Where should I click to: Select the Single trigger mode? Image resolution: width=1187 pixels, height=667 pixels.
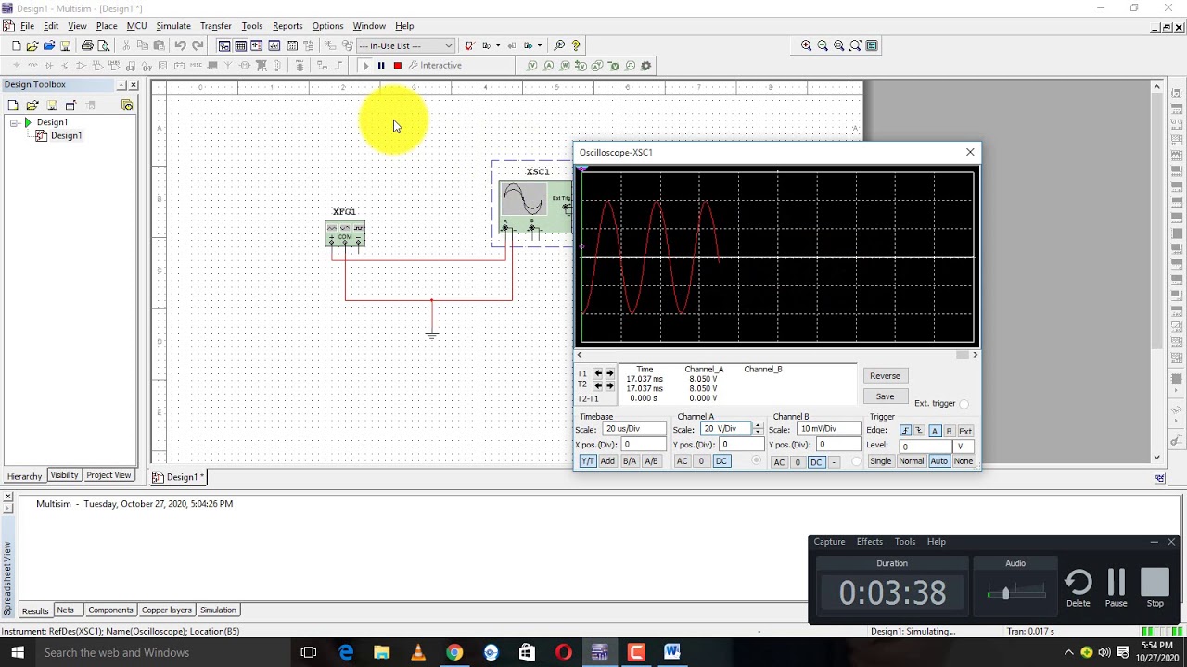[x=881, y=461]
